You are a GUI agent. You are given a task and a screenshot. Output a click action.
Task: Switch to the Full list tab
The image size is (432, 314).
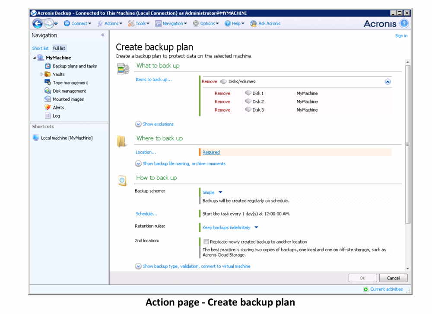pyautogui.click(x=59, y=48)
